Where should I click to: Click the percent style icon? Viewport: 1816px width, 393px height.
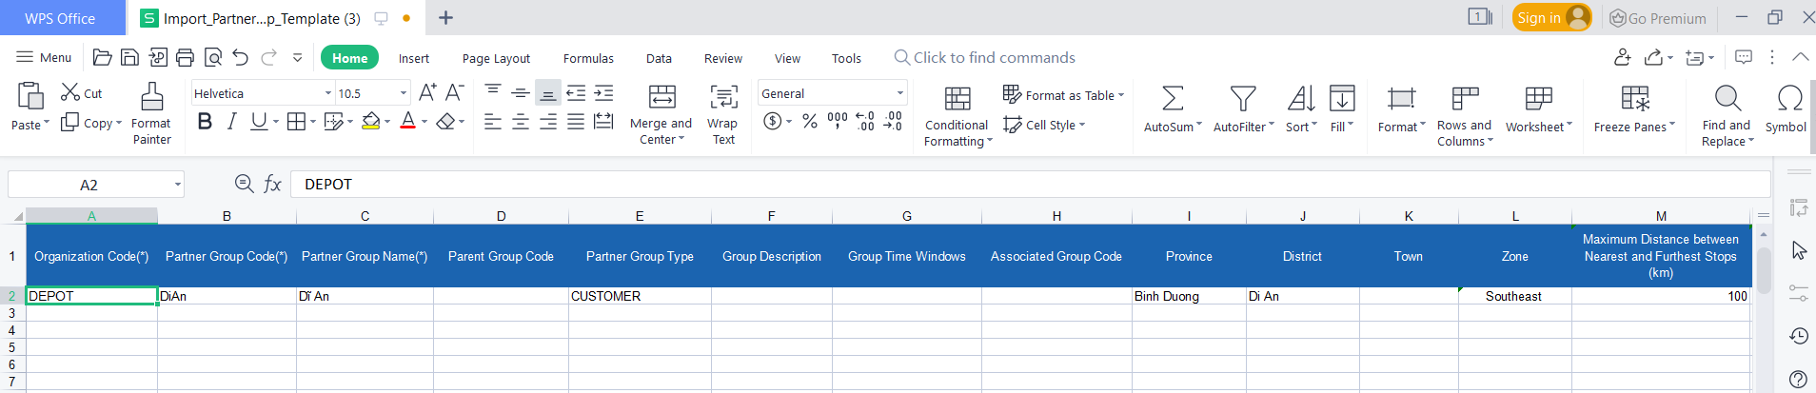[x=810, y=121]
